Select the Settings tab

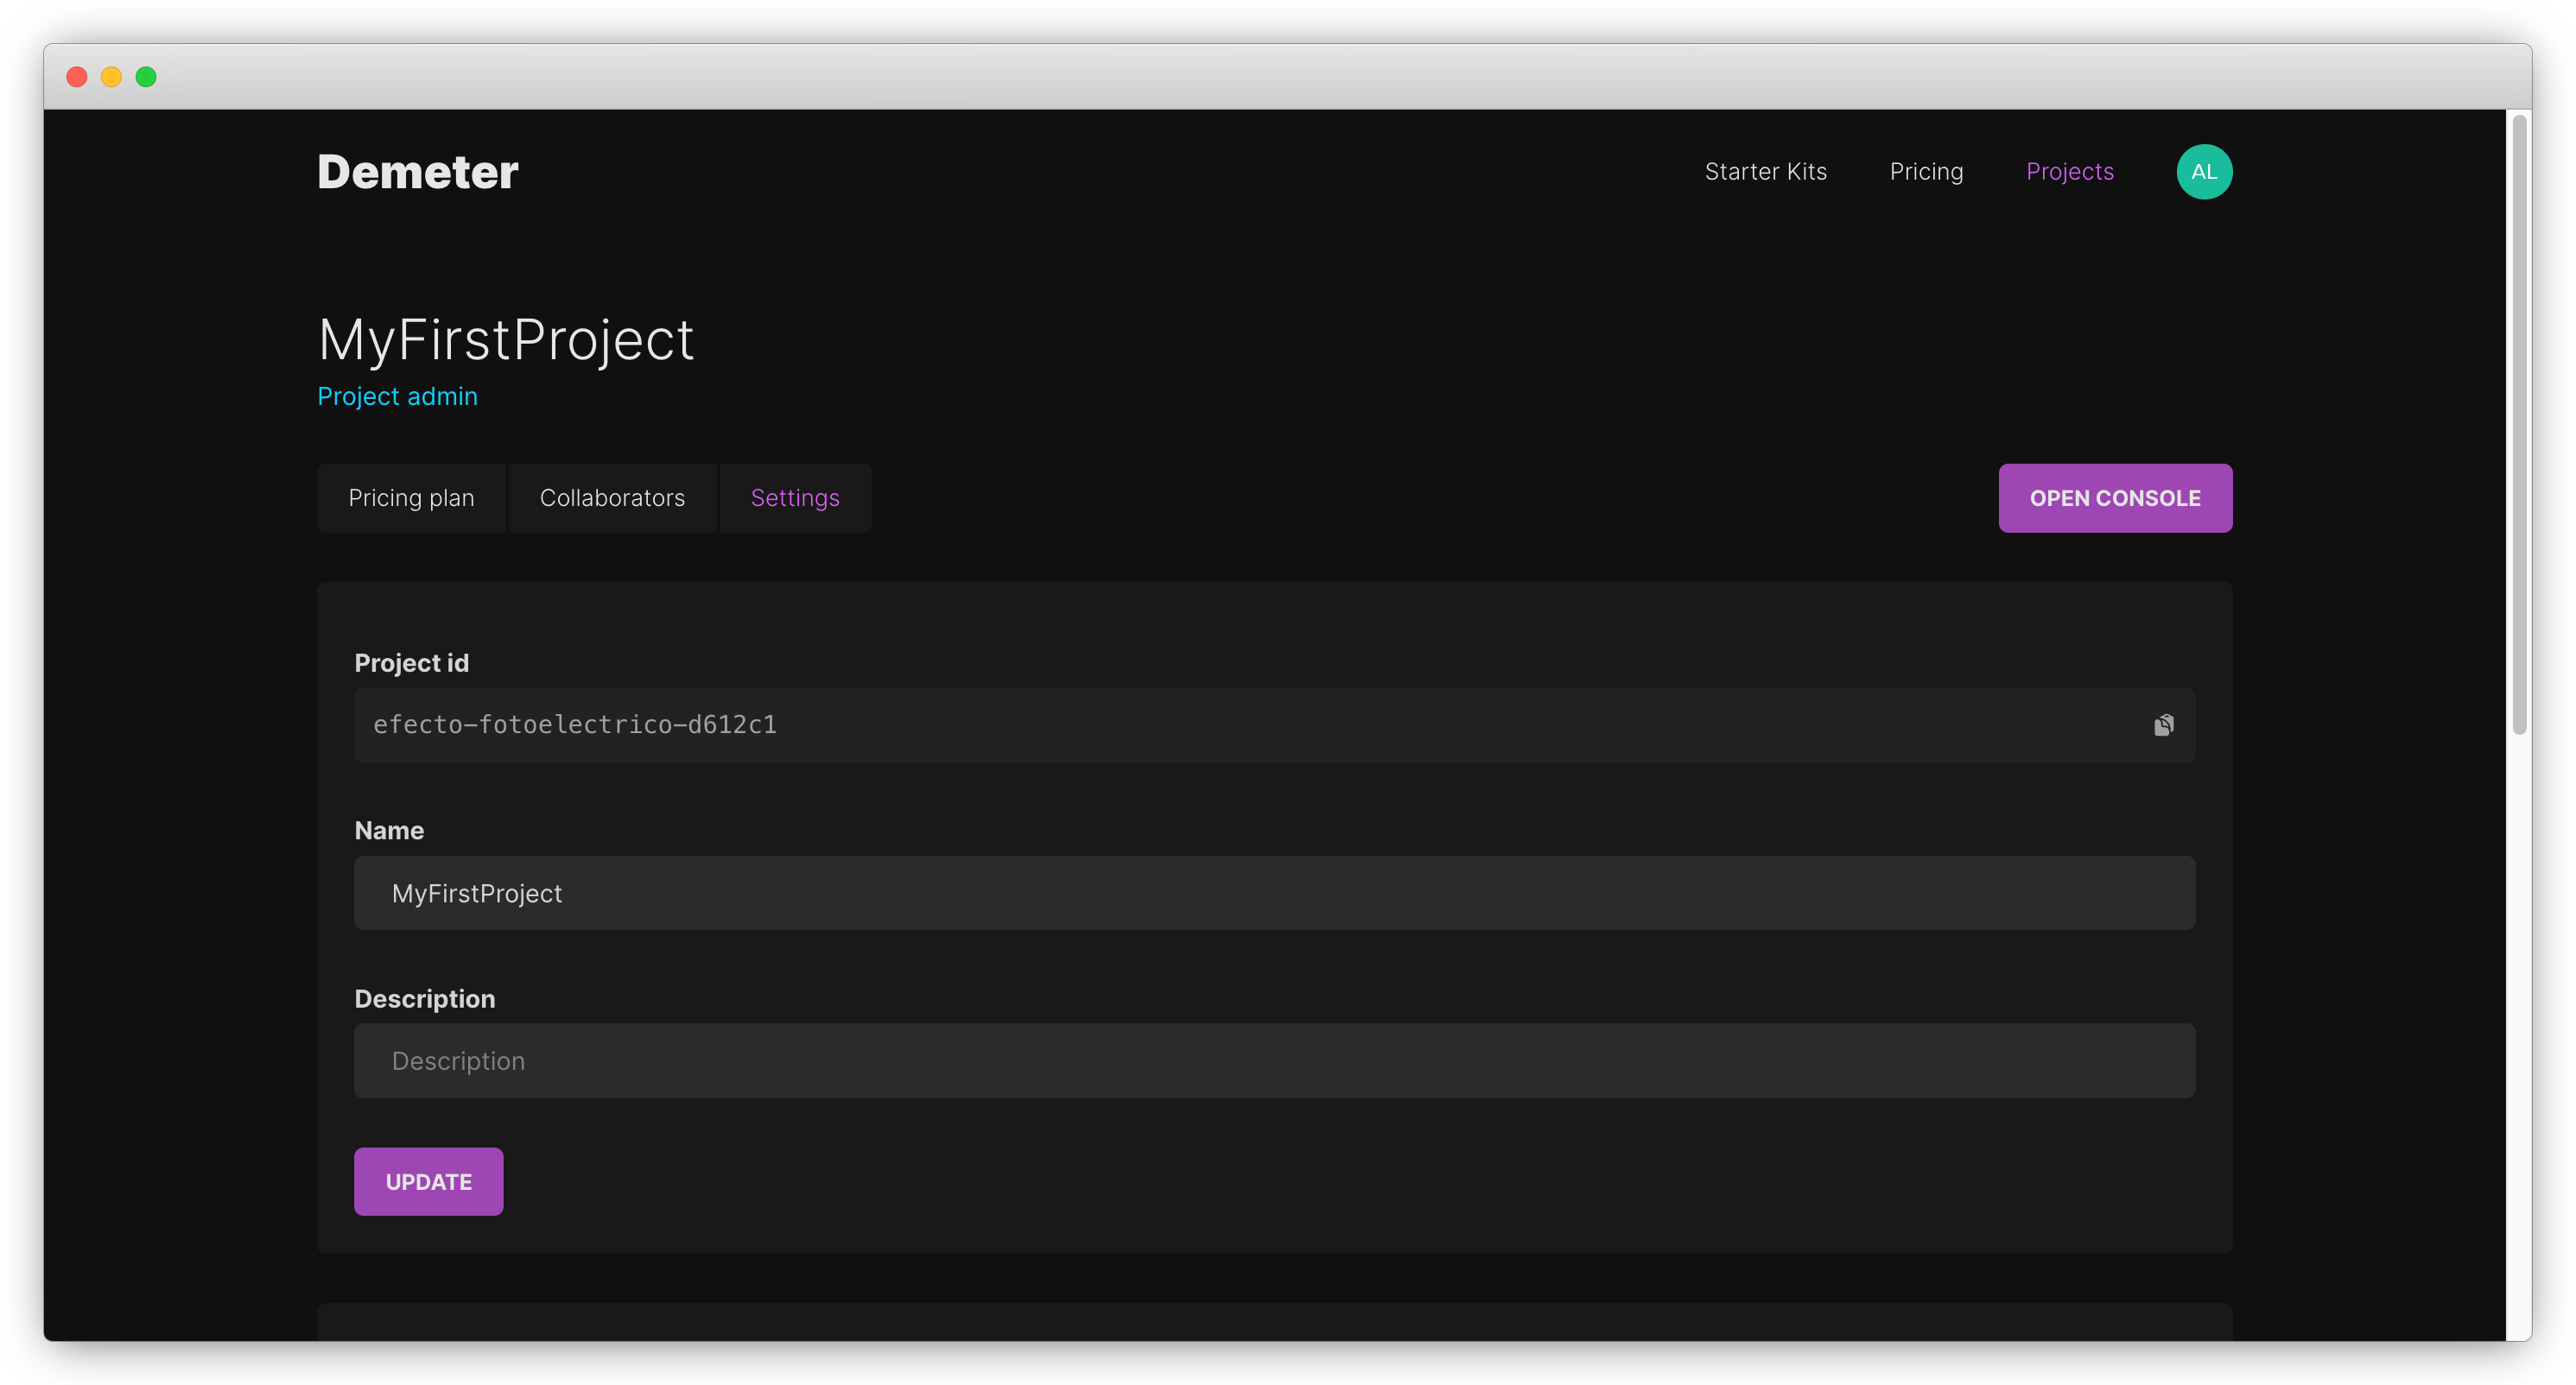(795, 497)
